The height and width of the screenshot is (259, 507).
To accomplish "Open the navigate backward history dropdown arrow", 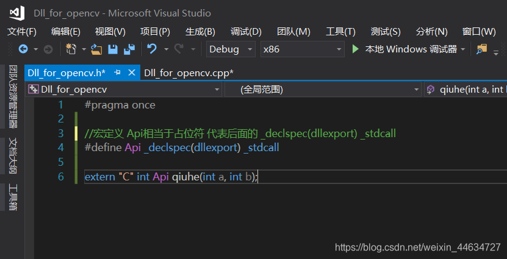I will coord(35,49).
